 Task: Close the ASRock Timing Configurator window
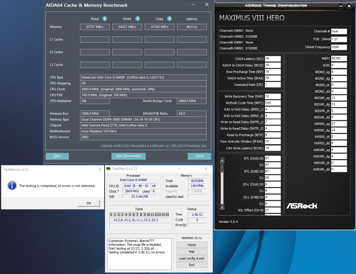tap(349, 6)
